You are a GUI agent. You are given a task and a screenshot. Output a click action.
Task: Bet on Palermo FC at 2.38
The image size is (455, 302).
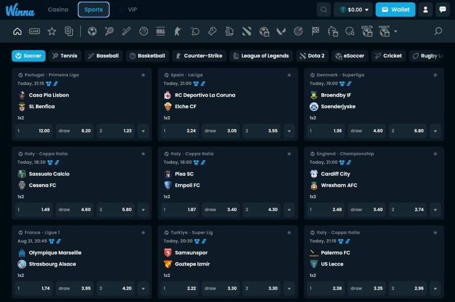pyautogui.click(x=326, y=288)
